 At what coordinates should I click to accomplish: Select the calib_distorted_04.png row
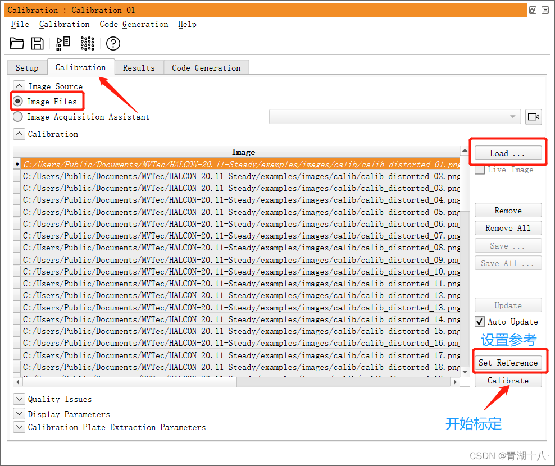pos(240,200)
